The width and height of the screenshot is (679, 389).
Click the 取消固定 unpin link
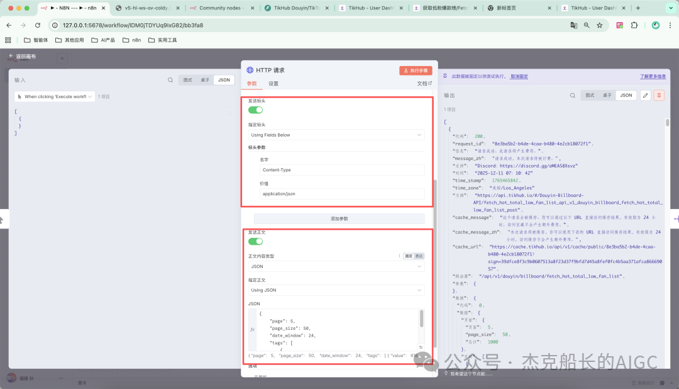[x=519, y=76]
